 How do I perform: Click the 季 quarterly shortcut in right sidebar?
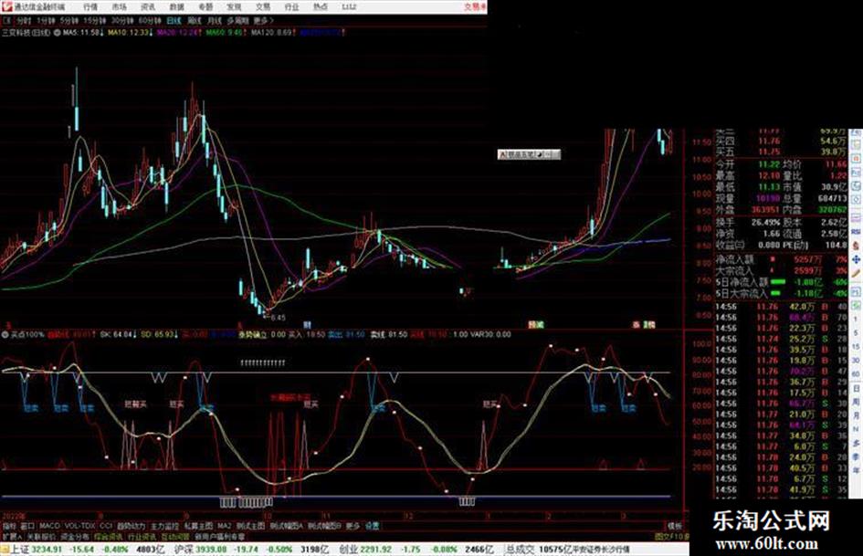[x=856, y=456]
